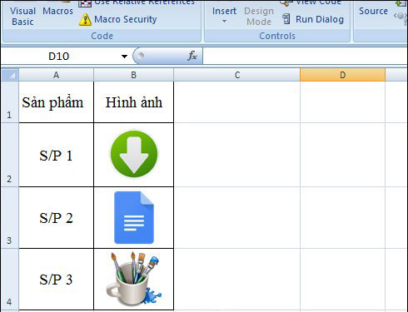This screenshot has height=312, width=408.
Task: Open the Visual Basic editor
Action: point(22,15)
